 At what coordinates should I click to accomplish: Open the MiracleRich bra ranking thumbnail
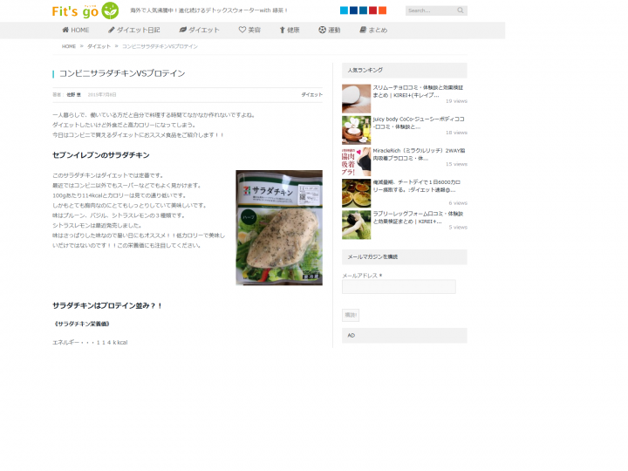pos(356,162)
